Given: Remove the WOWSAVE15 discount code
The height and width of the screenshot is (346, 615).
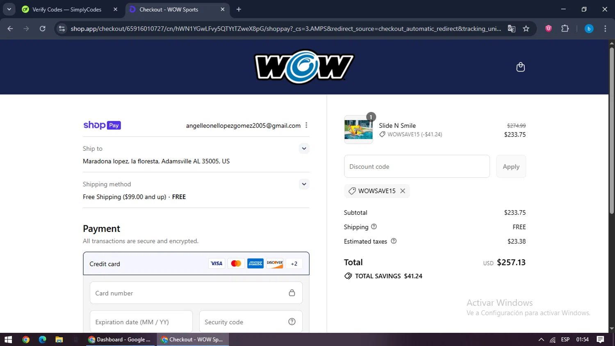Looking at the screenshot, I should click(x=403, y=191).
